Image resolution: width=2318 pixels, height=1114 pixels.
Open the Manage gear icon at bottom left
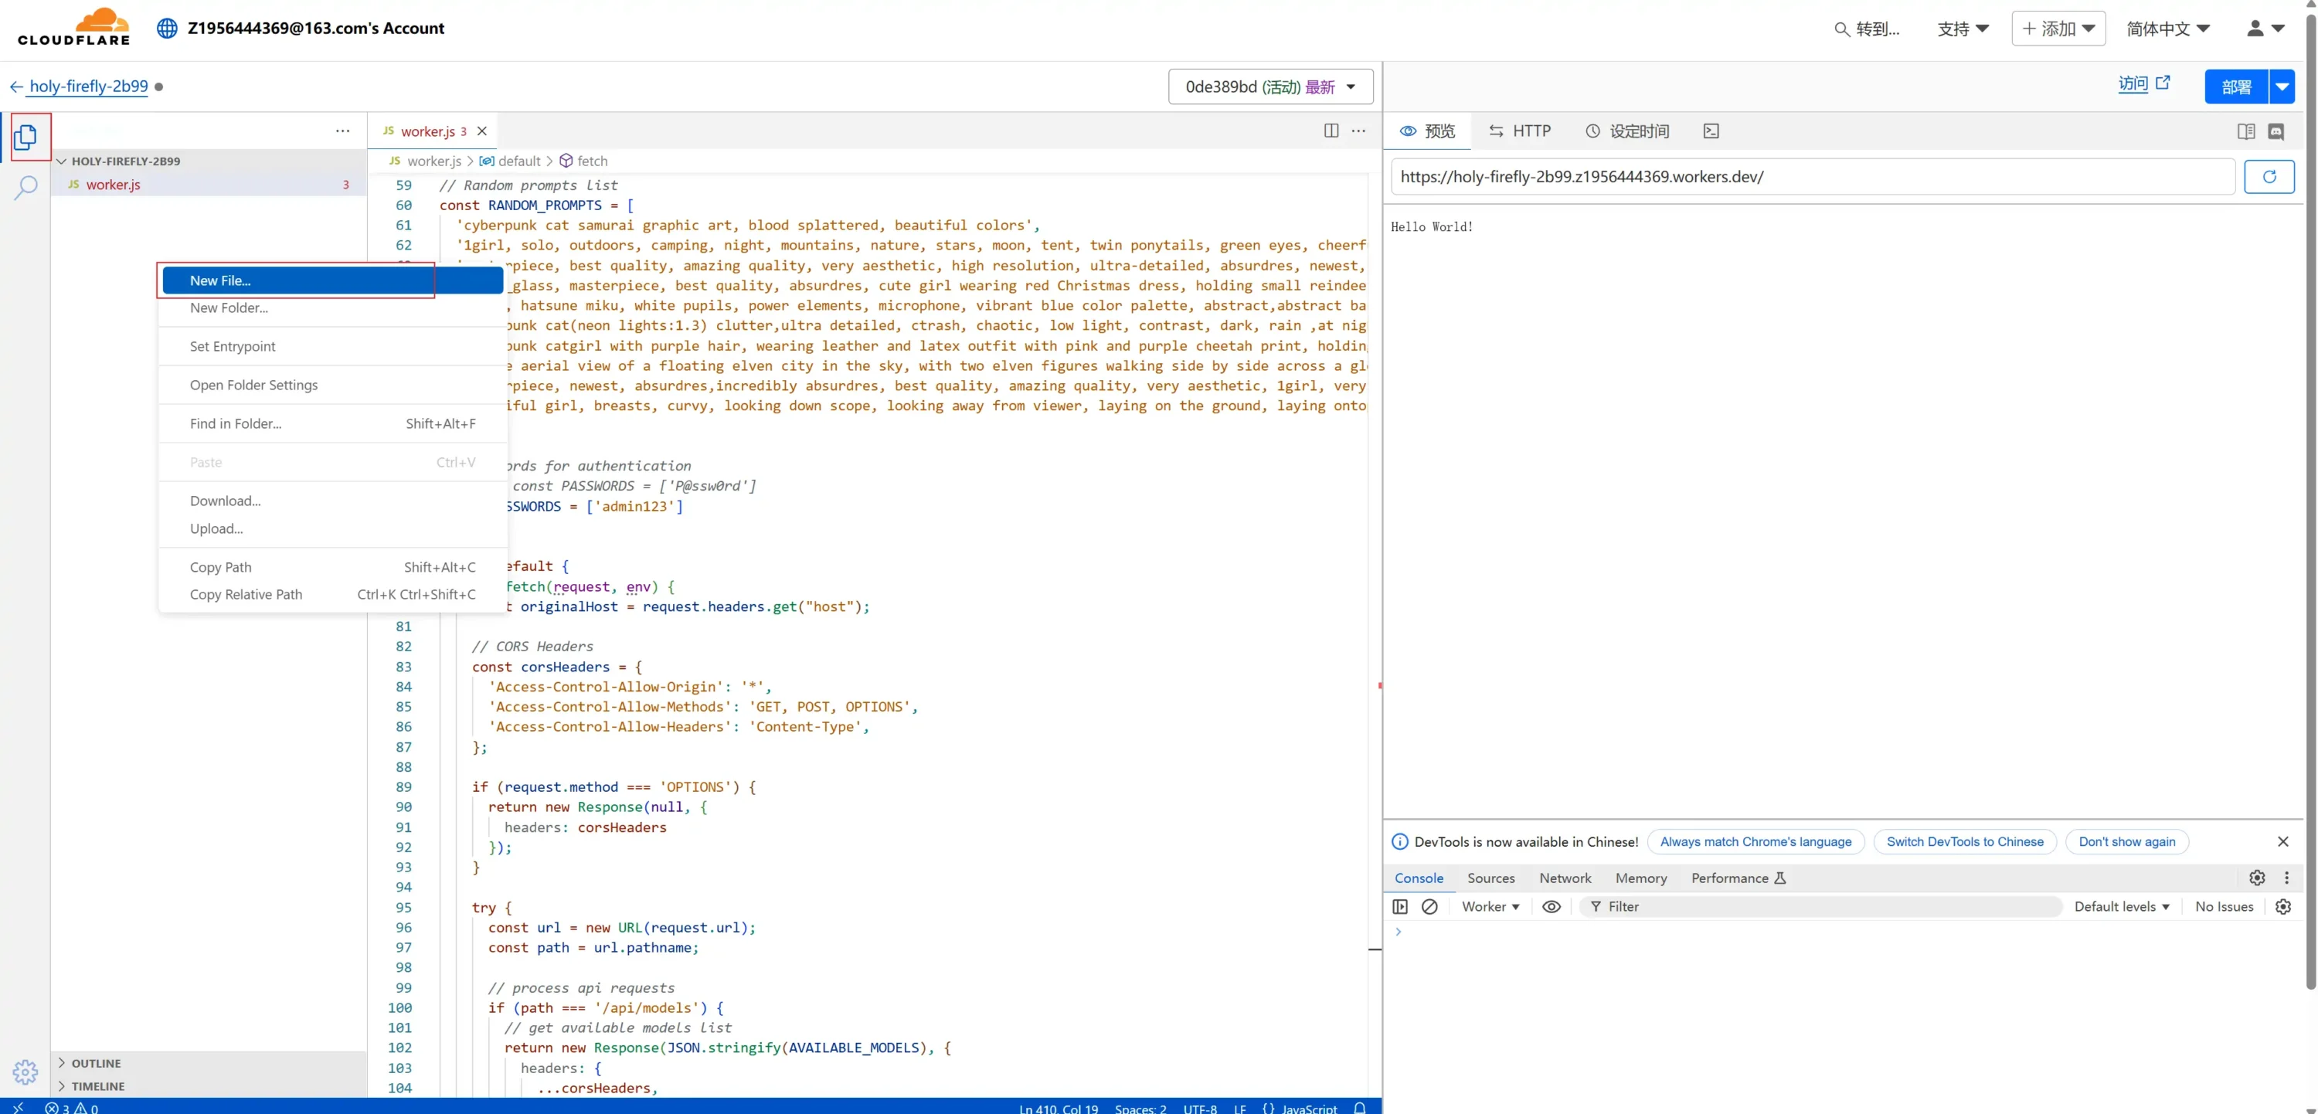pos(25,1071)
